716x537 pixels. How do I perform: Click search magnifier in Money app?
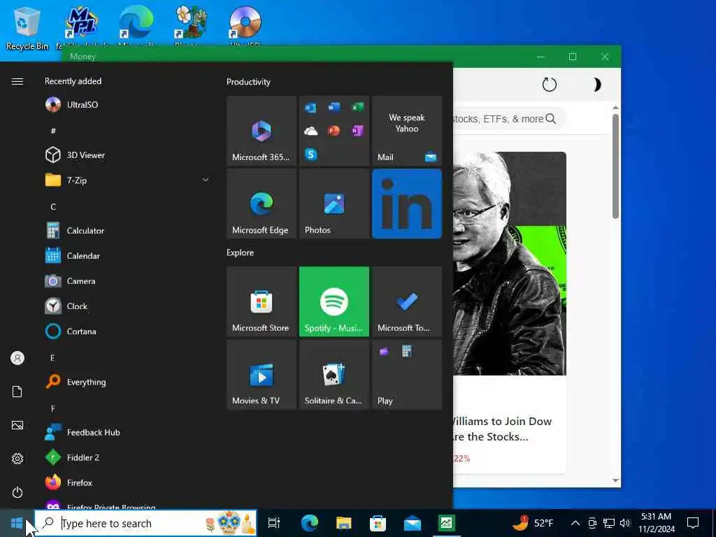[x=551, y=119]
